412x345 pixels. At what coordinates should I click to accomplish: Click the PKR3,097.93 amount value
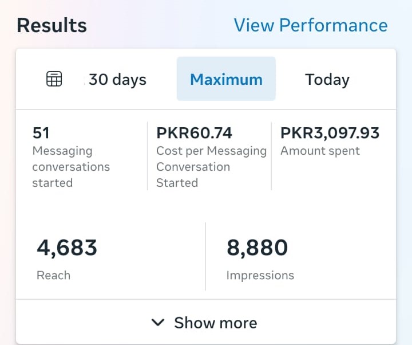330,133
